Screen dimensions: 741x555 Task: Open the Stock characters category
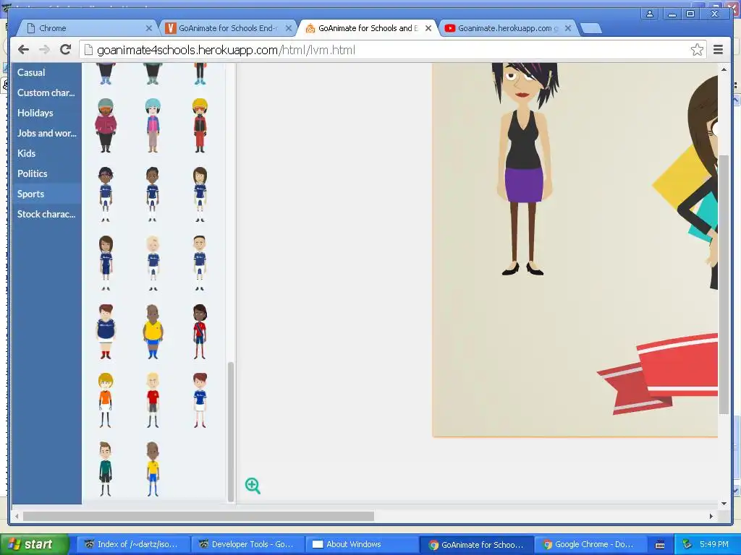[47, 214]
